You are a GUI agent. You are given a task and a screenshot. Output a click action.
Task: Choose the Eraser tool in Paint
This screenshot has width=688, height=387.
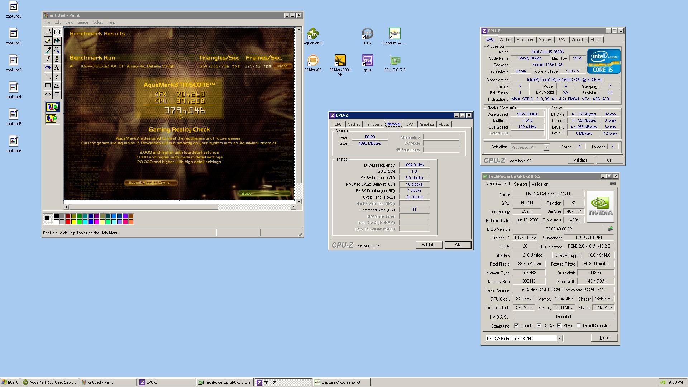tap(48, 41)
